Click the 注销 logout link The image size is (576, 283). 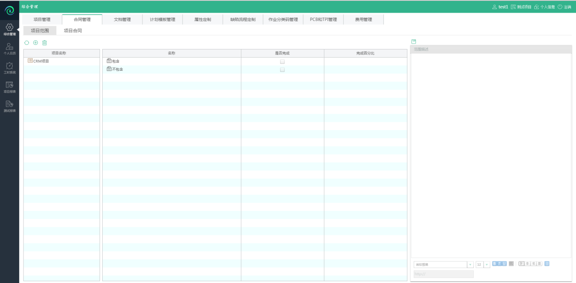pos(565,7)
